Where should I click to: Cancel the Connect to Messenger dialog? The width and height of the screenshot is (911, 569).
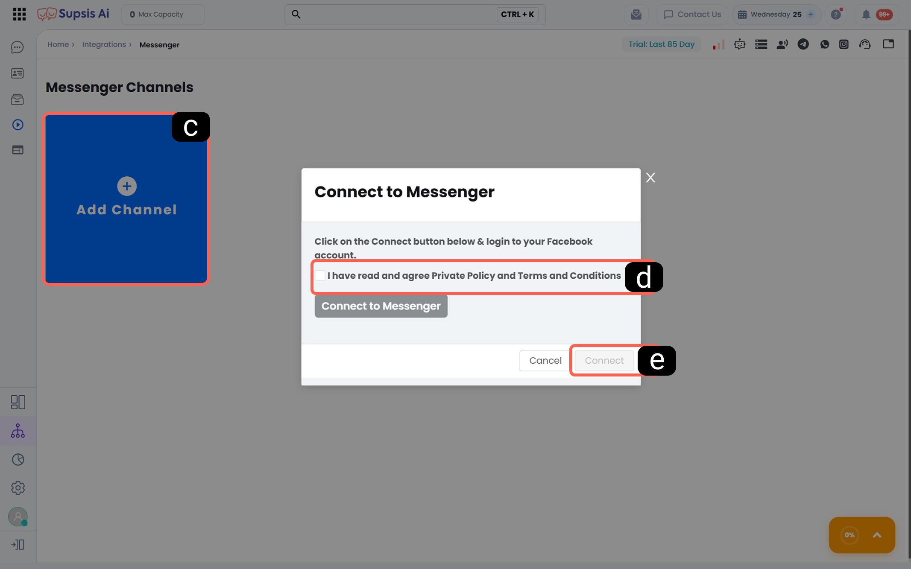coord(545,361)
